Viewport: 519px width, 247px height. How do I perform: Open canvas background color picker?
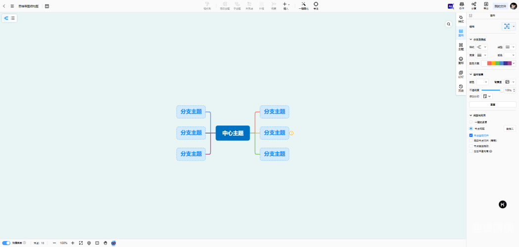point(482,82)
